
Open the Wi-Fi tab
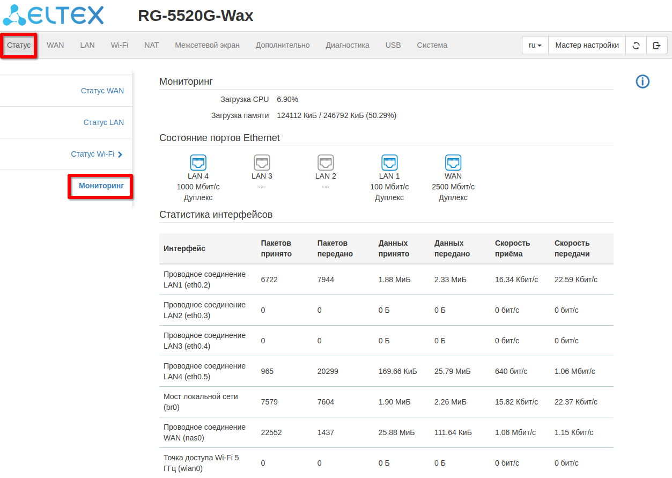coord(120,46)
